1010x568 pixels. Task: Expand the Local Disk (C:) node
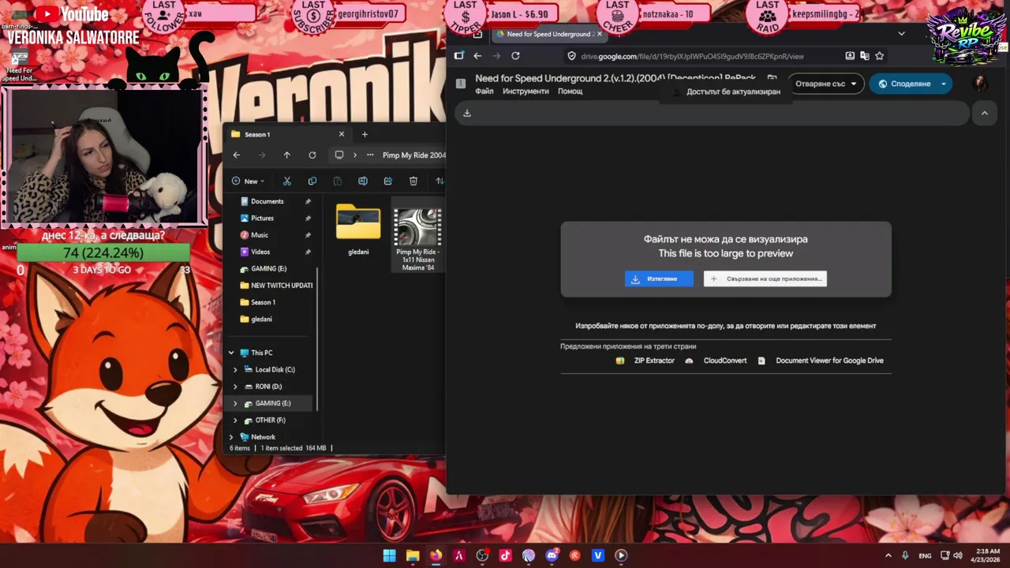pyautogui.click(x=235, y=369)
